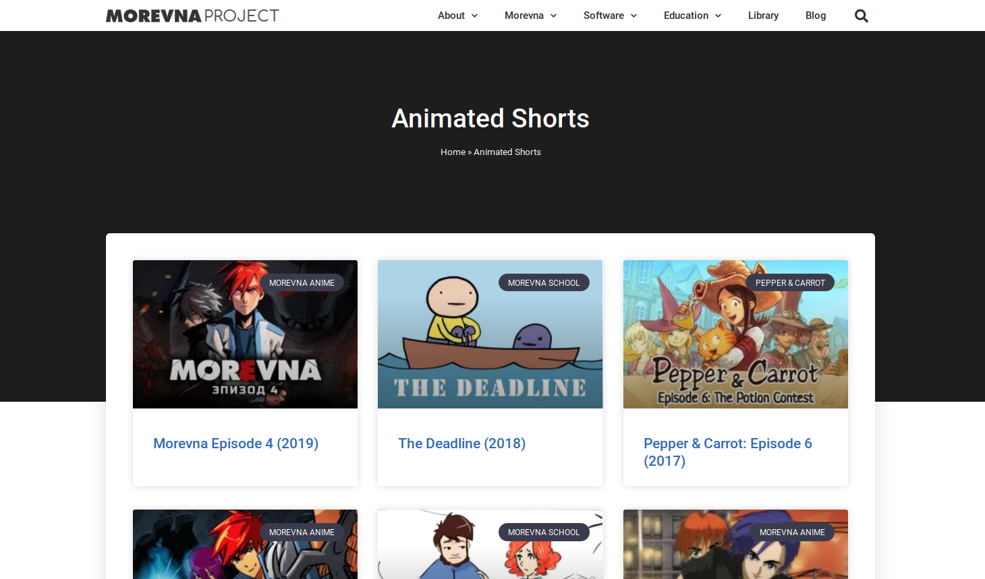This screenshot has width=985, height=579.
Task: Click the PEPPER & CARROT category badge
Action: (790, 282)
